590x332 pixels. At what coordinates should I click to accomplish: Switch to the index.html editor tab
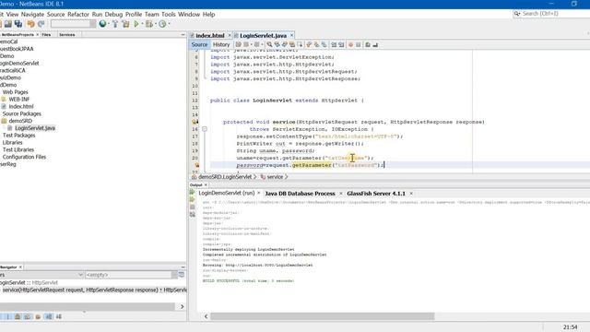(x=210, y=35)
